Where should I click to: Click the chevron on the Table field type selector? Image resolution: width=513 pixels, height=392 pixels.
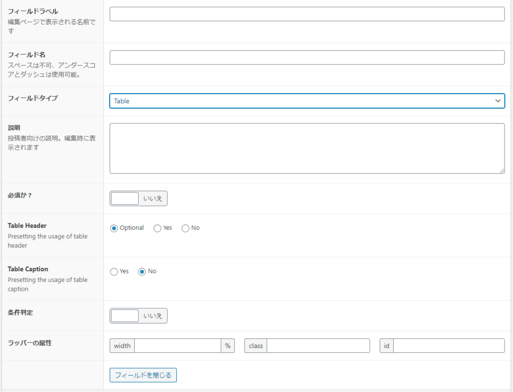(x=498, y=101)
